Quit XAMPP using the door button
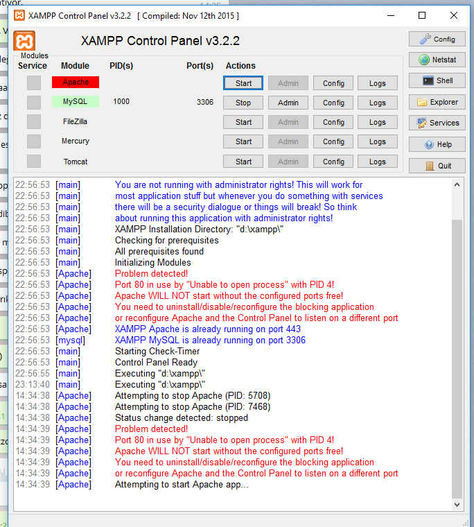The width and height of the screenshot is (474, 527). (x=437, y=166)
